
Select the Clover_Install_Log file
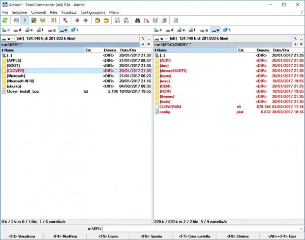[76, 91]
